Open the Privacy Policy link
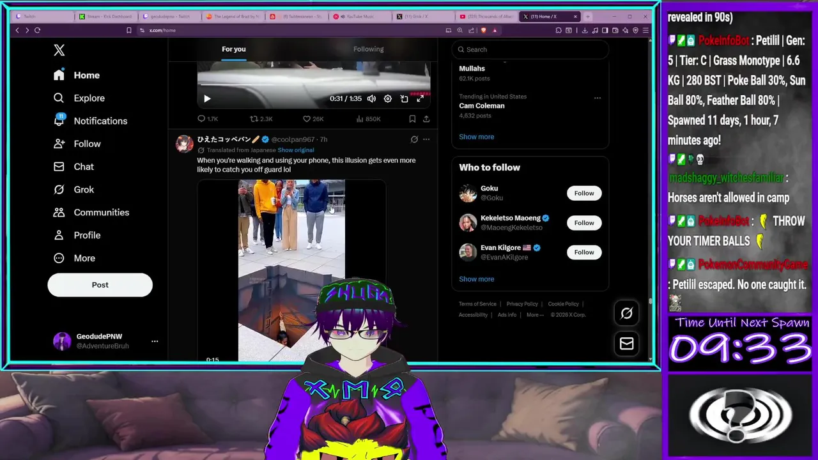 (x=522, y=304)
